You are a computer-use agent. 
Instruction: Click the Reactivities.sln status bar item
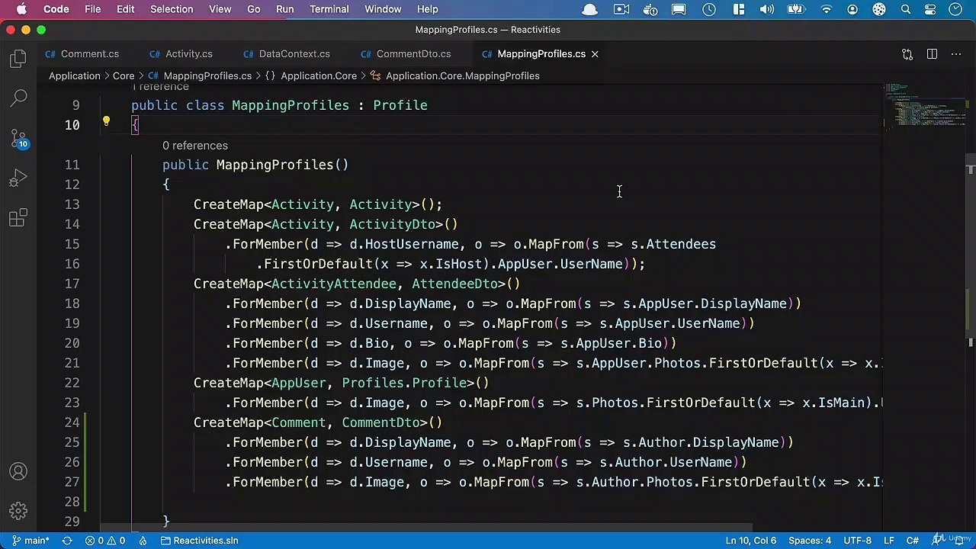coord(199,541)
